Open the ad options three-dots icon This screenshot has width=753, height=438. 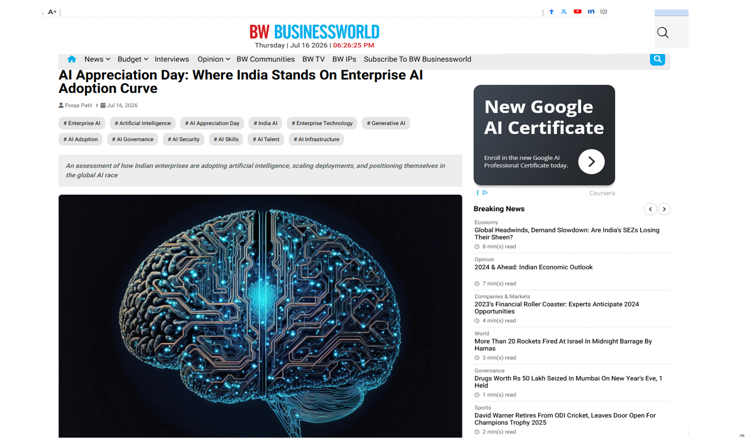click(477, 193)
